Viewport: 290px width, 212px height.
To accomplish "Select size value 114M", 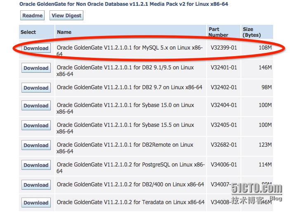I will (265, 164).
